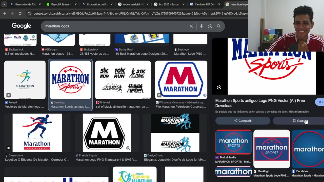Clear the search box with X icon
Screen dimensions: 324x182
(191, 26)
